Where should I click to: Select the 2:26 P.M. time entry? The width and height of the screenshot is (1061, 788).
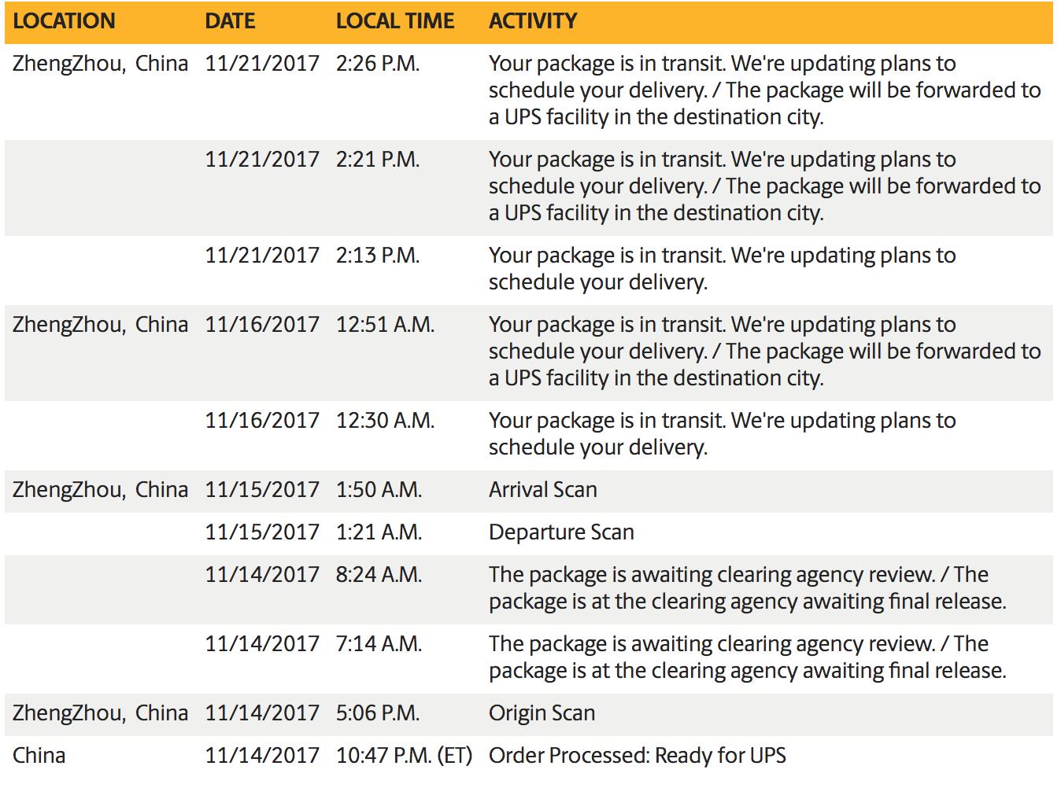[x=378, y=64]
